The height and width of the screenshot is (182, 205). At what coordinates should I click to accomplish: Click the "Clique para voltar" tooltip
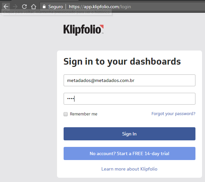(57, 12)
